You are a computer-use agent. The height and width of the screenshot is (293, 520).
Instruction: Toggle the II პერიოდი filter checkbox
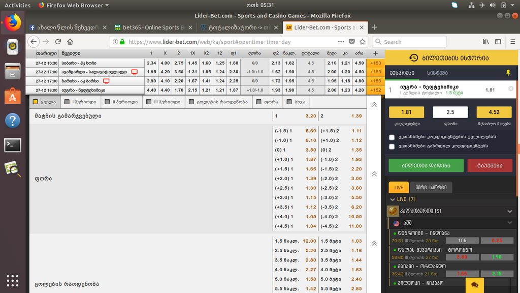[107, 102]
